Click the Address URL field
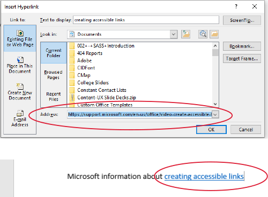This screenshot has height=197, width=268. click(x=140, y=114)
